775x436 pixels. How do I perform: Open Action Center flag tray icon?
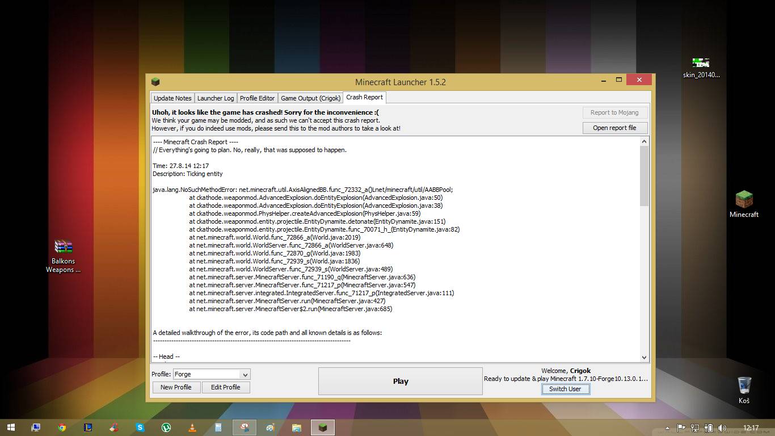point(681,428)
